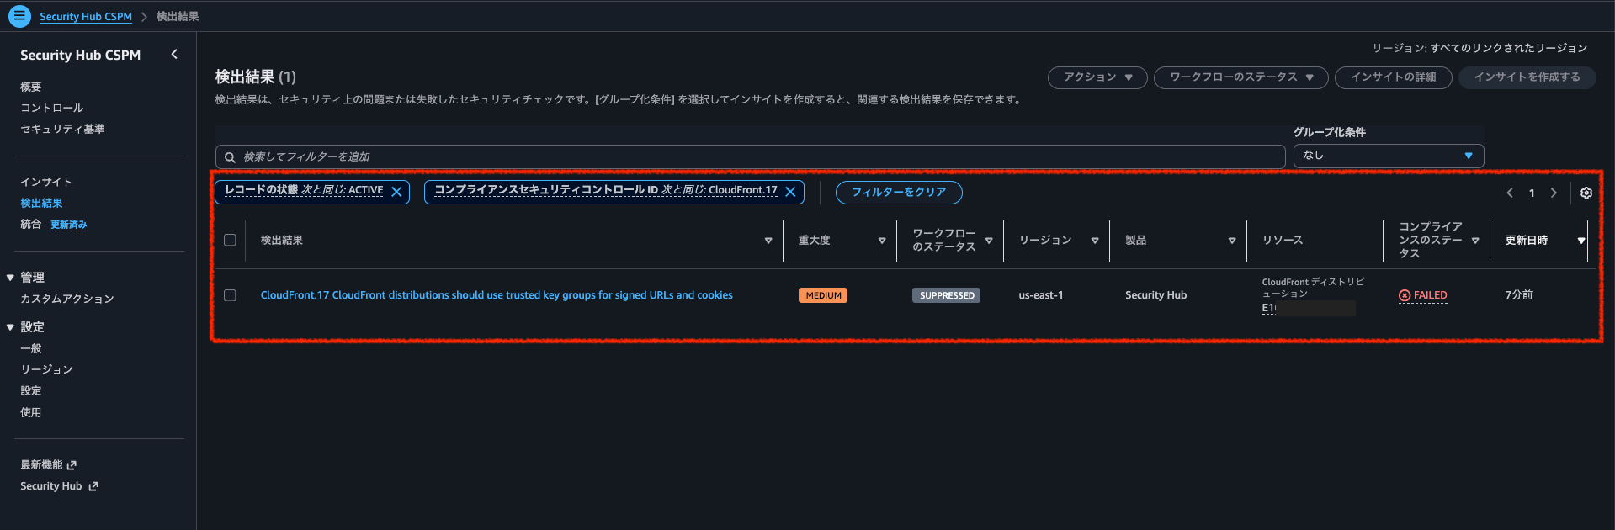Sort by 検出結果 column arrow
The image size is (1615, 530).
(x=768, y=241)
